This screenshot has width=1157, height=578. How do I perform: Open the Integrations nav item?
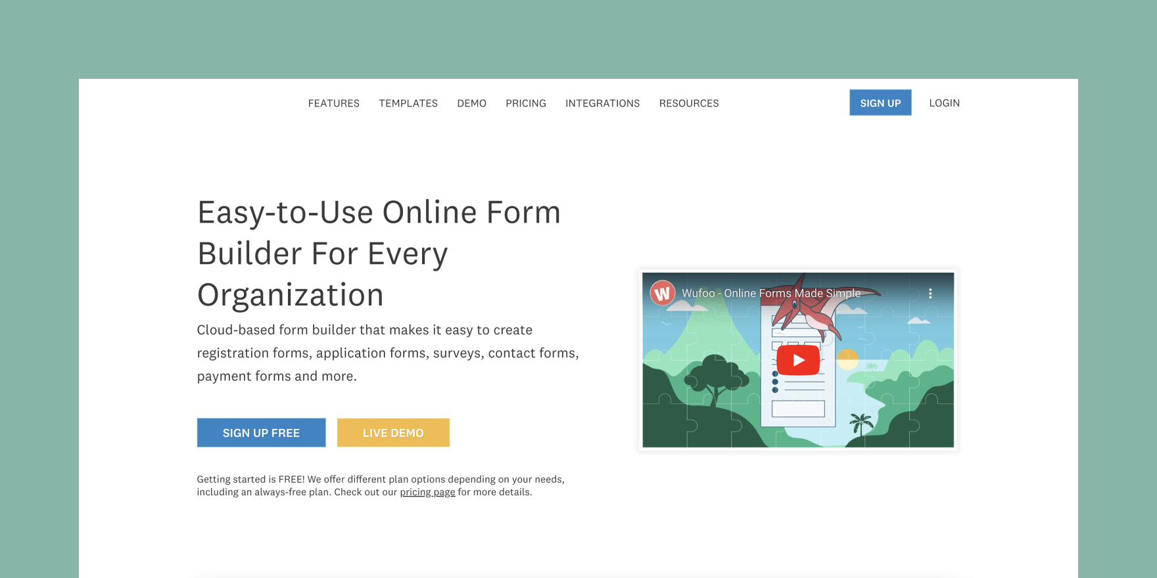602,103
